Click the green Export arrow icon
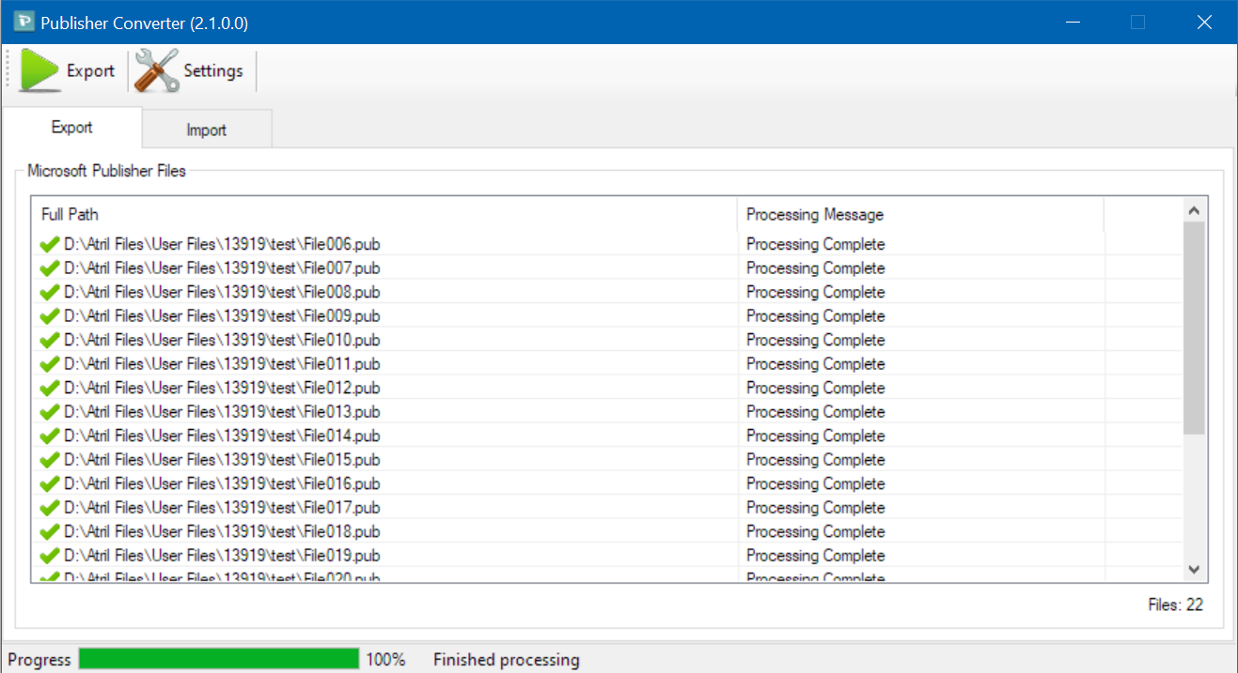The image size is (1238, 673). [x=39, y=71]
